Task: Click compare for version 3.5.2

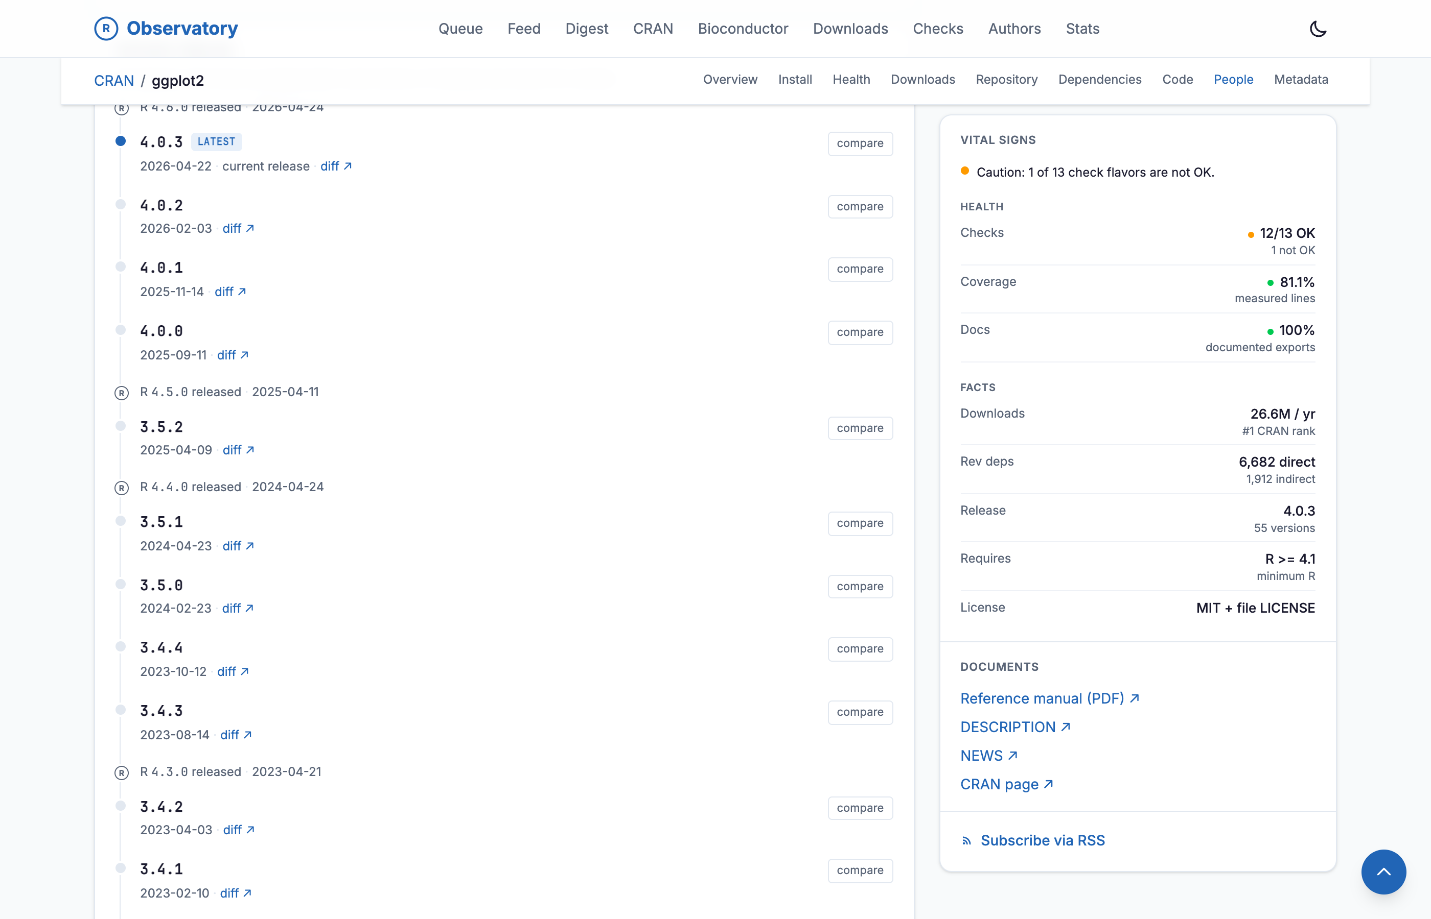Action: click(x=860, y=428)
